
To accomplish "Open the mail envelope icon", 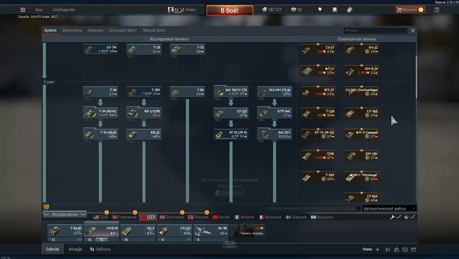I will tap(413, 250).
